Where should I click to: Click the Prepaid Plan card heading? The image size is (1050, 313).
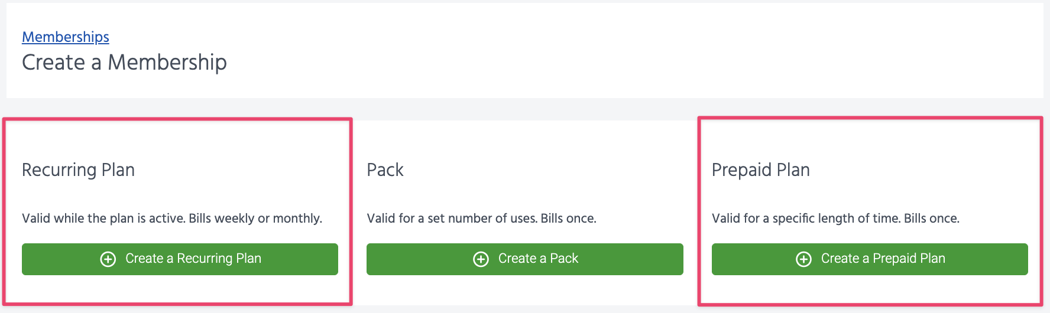[760, 170]
